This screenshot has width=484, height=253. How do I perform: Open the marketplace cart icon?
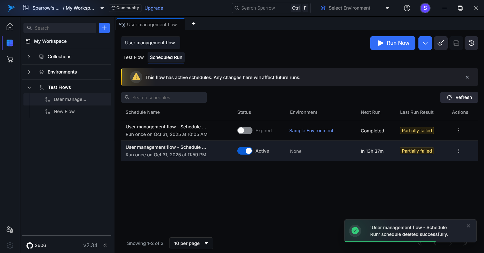point(10,59)
